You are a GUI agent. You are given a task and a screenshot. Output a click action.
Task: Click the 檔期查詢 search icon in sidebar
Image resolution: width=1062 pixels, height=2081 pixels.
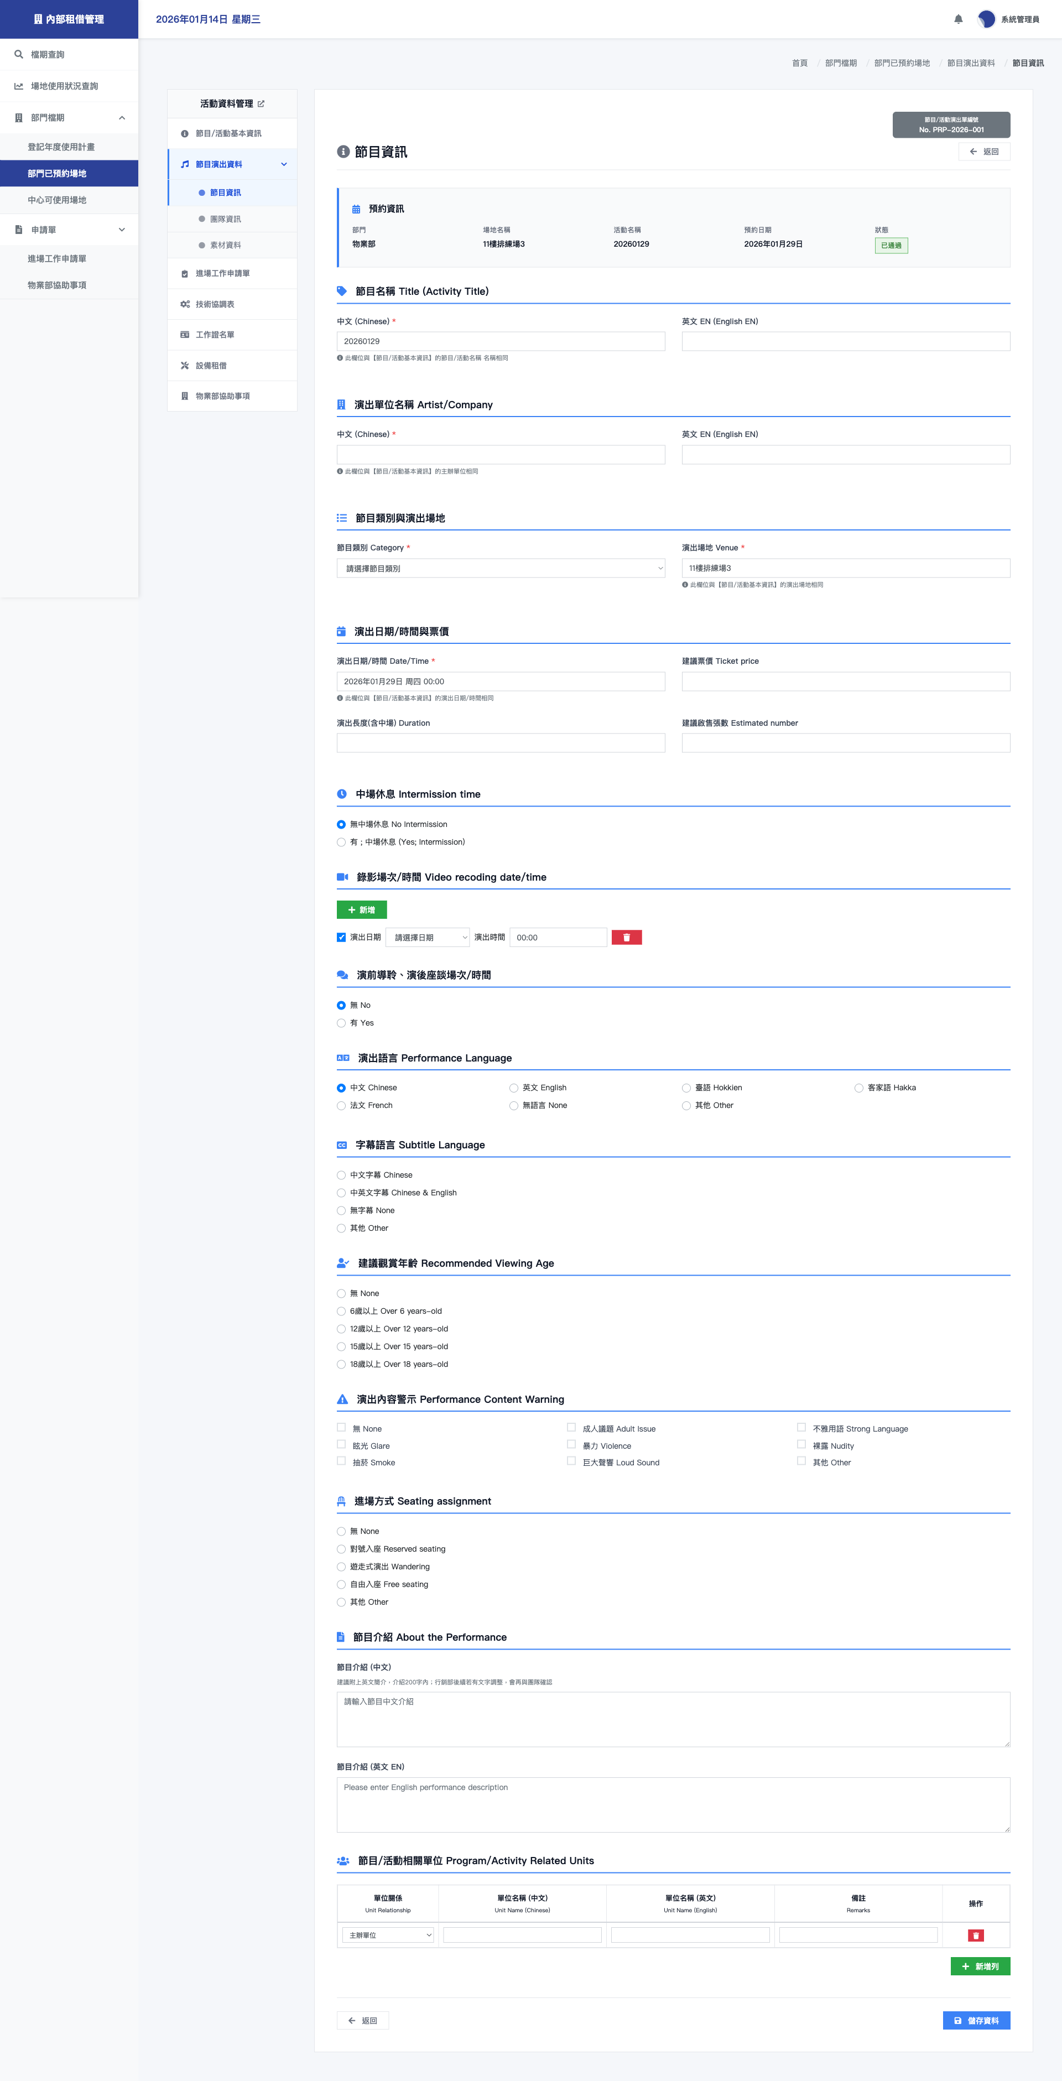point(19,55)
